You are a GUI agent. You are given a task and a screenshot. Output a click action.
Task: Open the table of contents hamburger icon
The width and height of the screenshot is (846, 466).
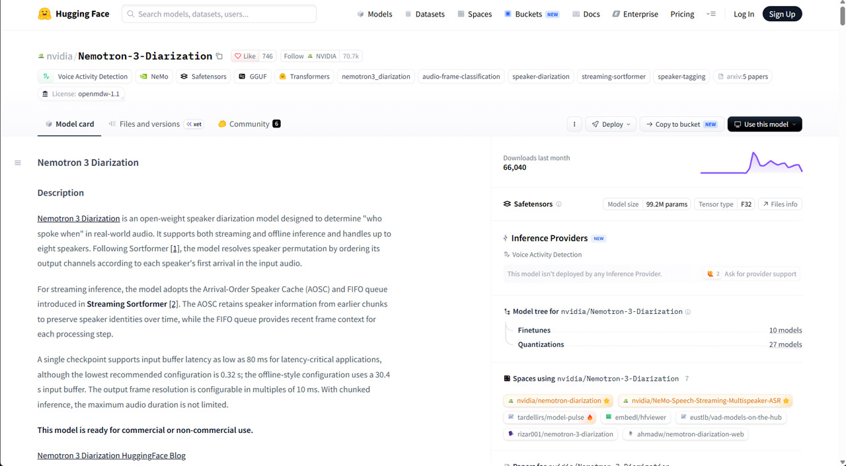[18, 163]
